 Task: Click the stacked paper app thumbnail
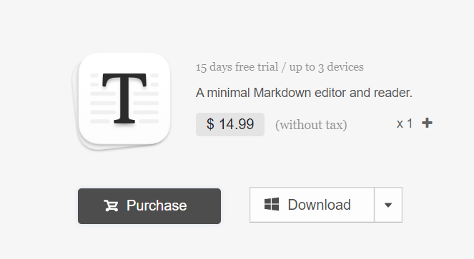pos(122,101)
